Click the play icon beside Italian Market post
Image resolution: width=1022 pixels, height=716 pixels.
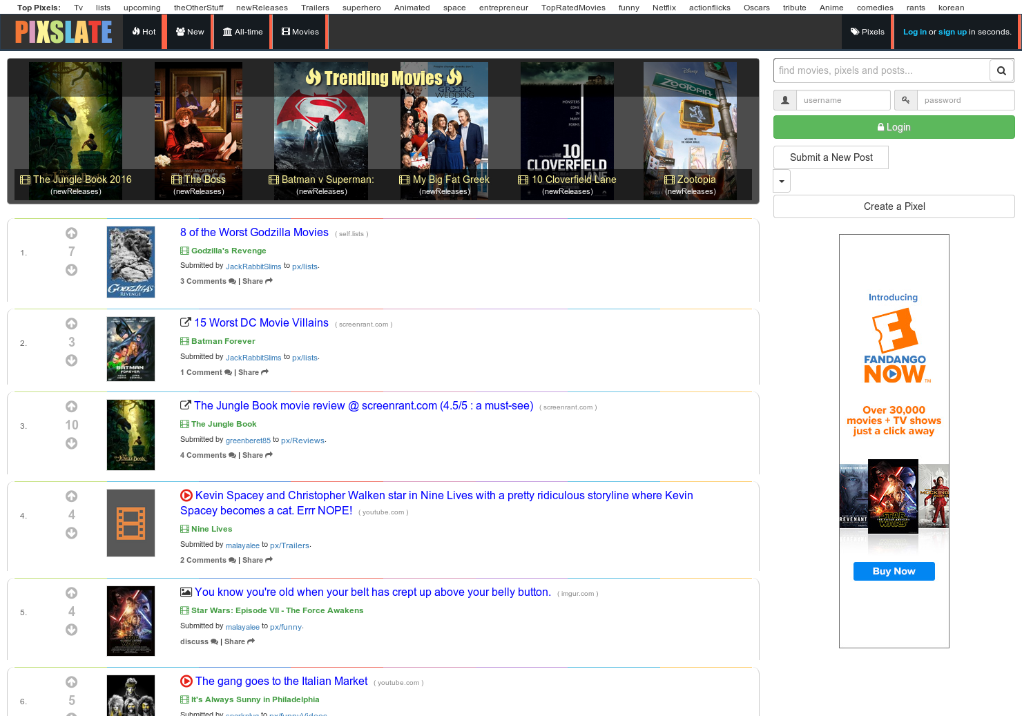coord(186,681)
